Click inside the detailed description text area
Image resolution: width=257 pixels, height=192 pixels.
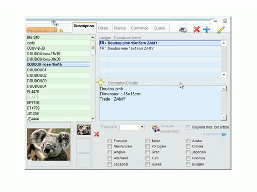[160, 103]
